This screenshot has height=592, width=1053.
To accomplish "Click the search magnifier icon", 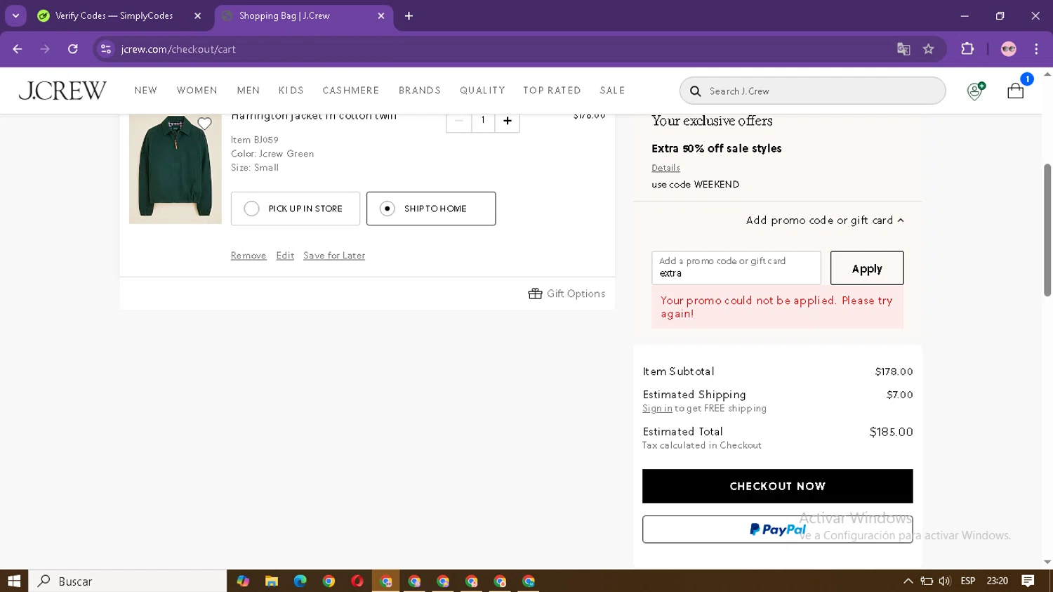I will [x=696, y=91].
